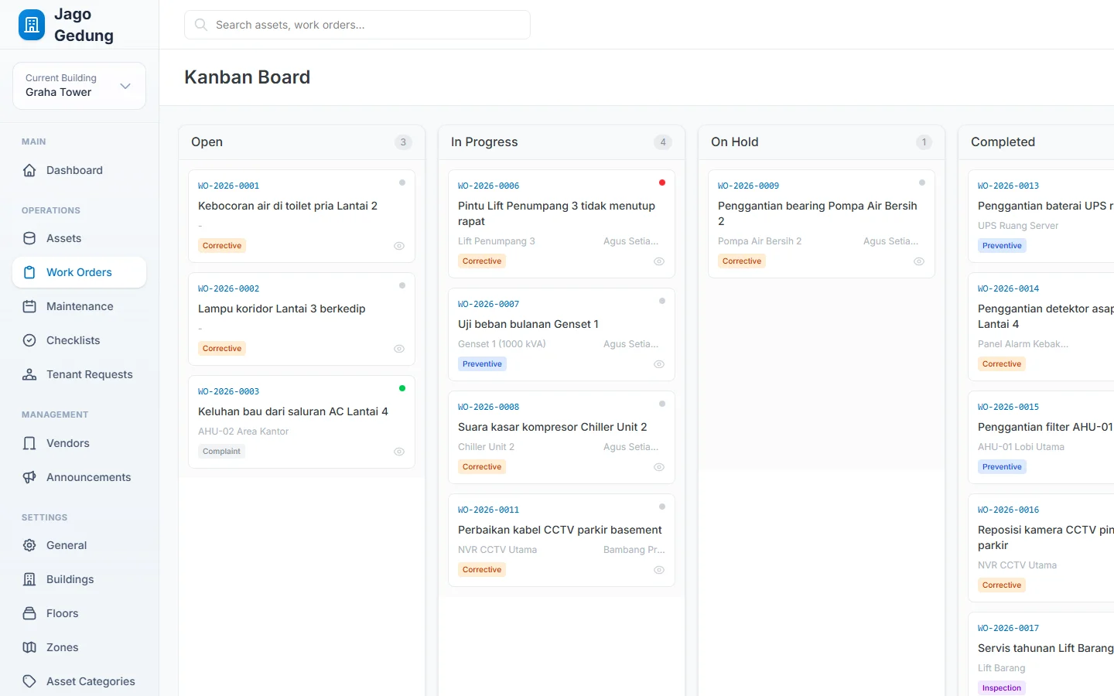Click eye icon on WO-2026-0002 card

click(399, 349)
